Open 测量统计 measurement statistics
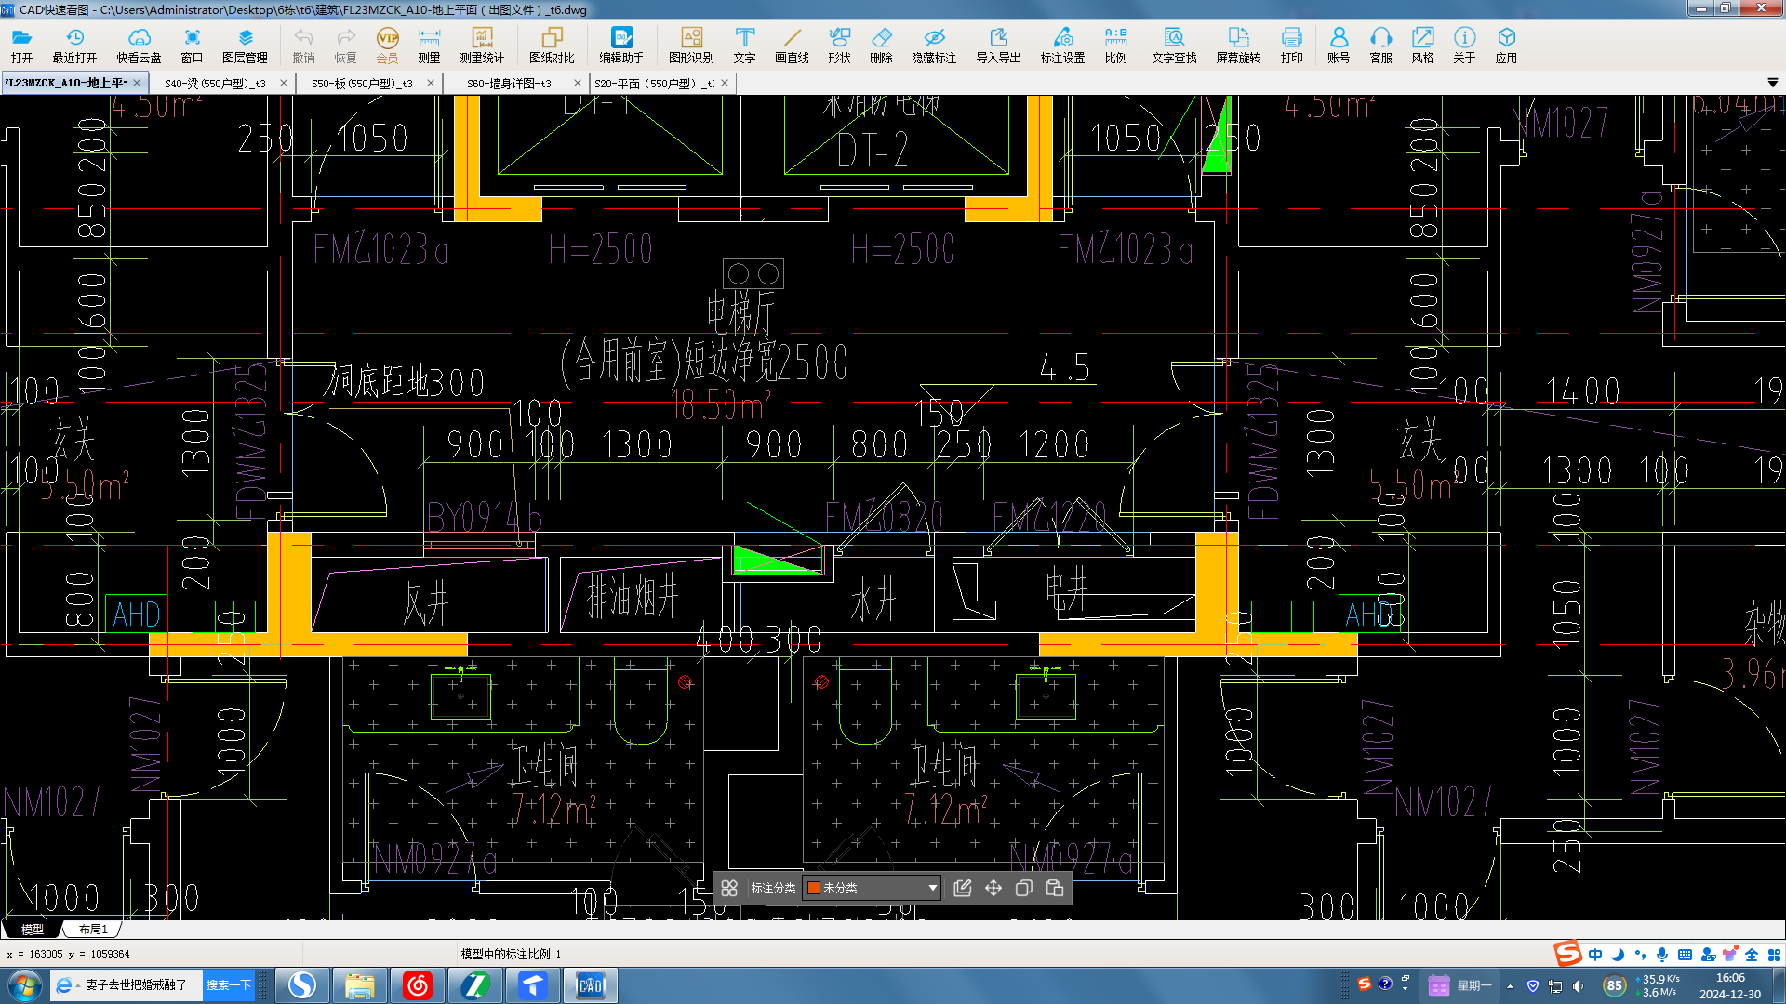Screen dimensions: 1786x1004 (x=482, y=45)
